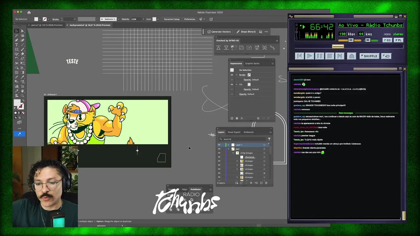Toggle visibility of the pavi layer

(219, 149)
